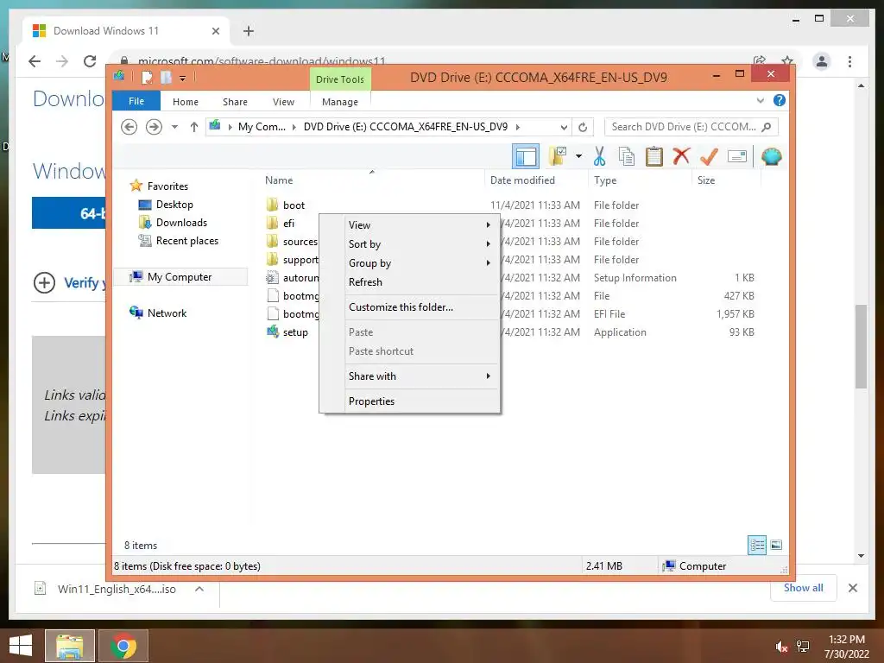This screenshot has height=663, width=884.
Task: Open Customize Quick Access Toolbar dropdown
Action: (x=182, y=79)
